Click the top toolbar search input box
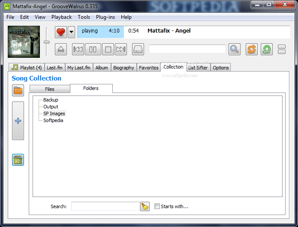Image resolution: width=298 pixels, height=227 pixels. coord(187,49)
